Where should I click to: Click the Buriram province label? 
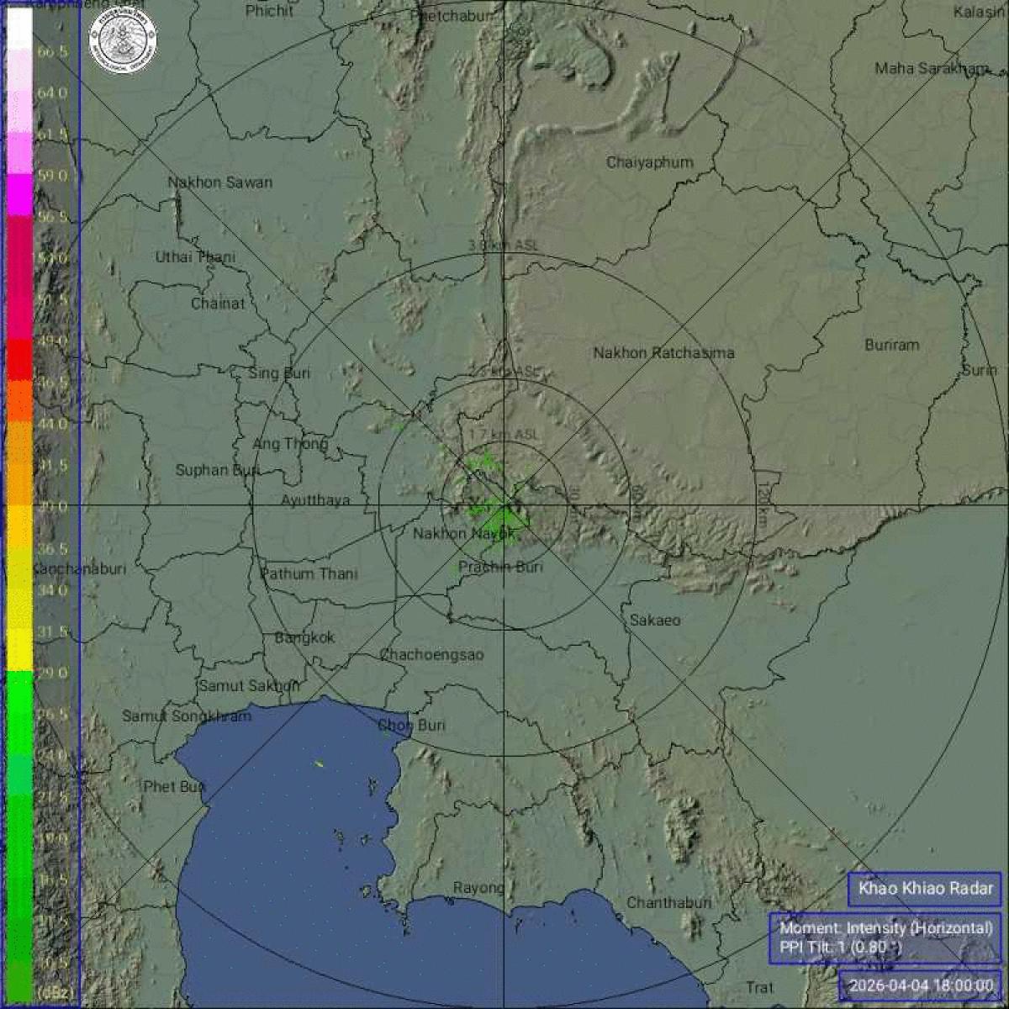click(891, 345)
